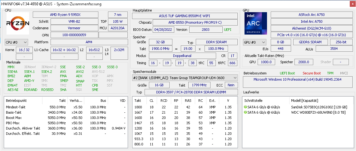
Task: Click the AM4 platform field
Action: click(89, 42)
